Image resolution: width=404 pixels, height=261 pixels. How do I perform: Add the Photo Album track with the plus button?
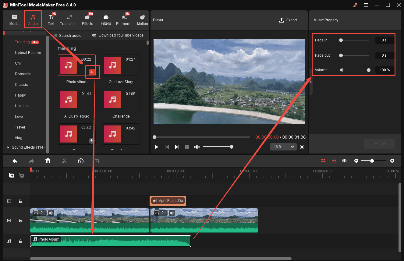tap(92, 72)
